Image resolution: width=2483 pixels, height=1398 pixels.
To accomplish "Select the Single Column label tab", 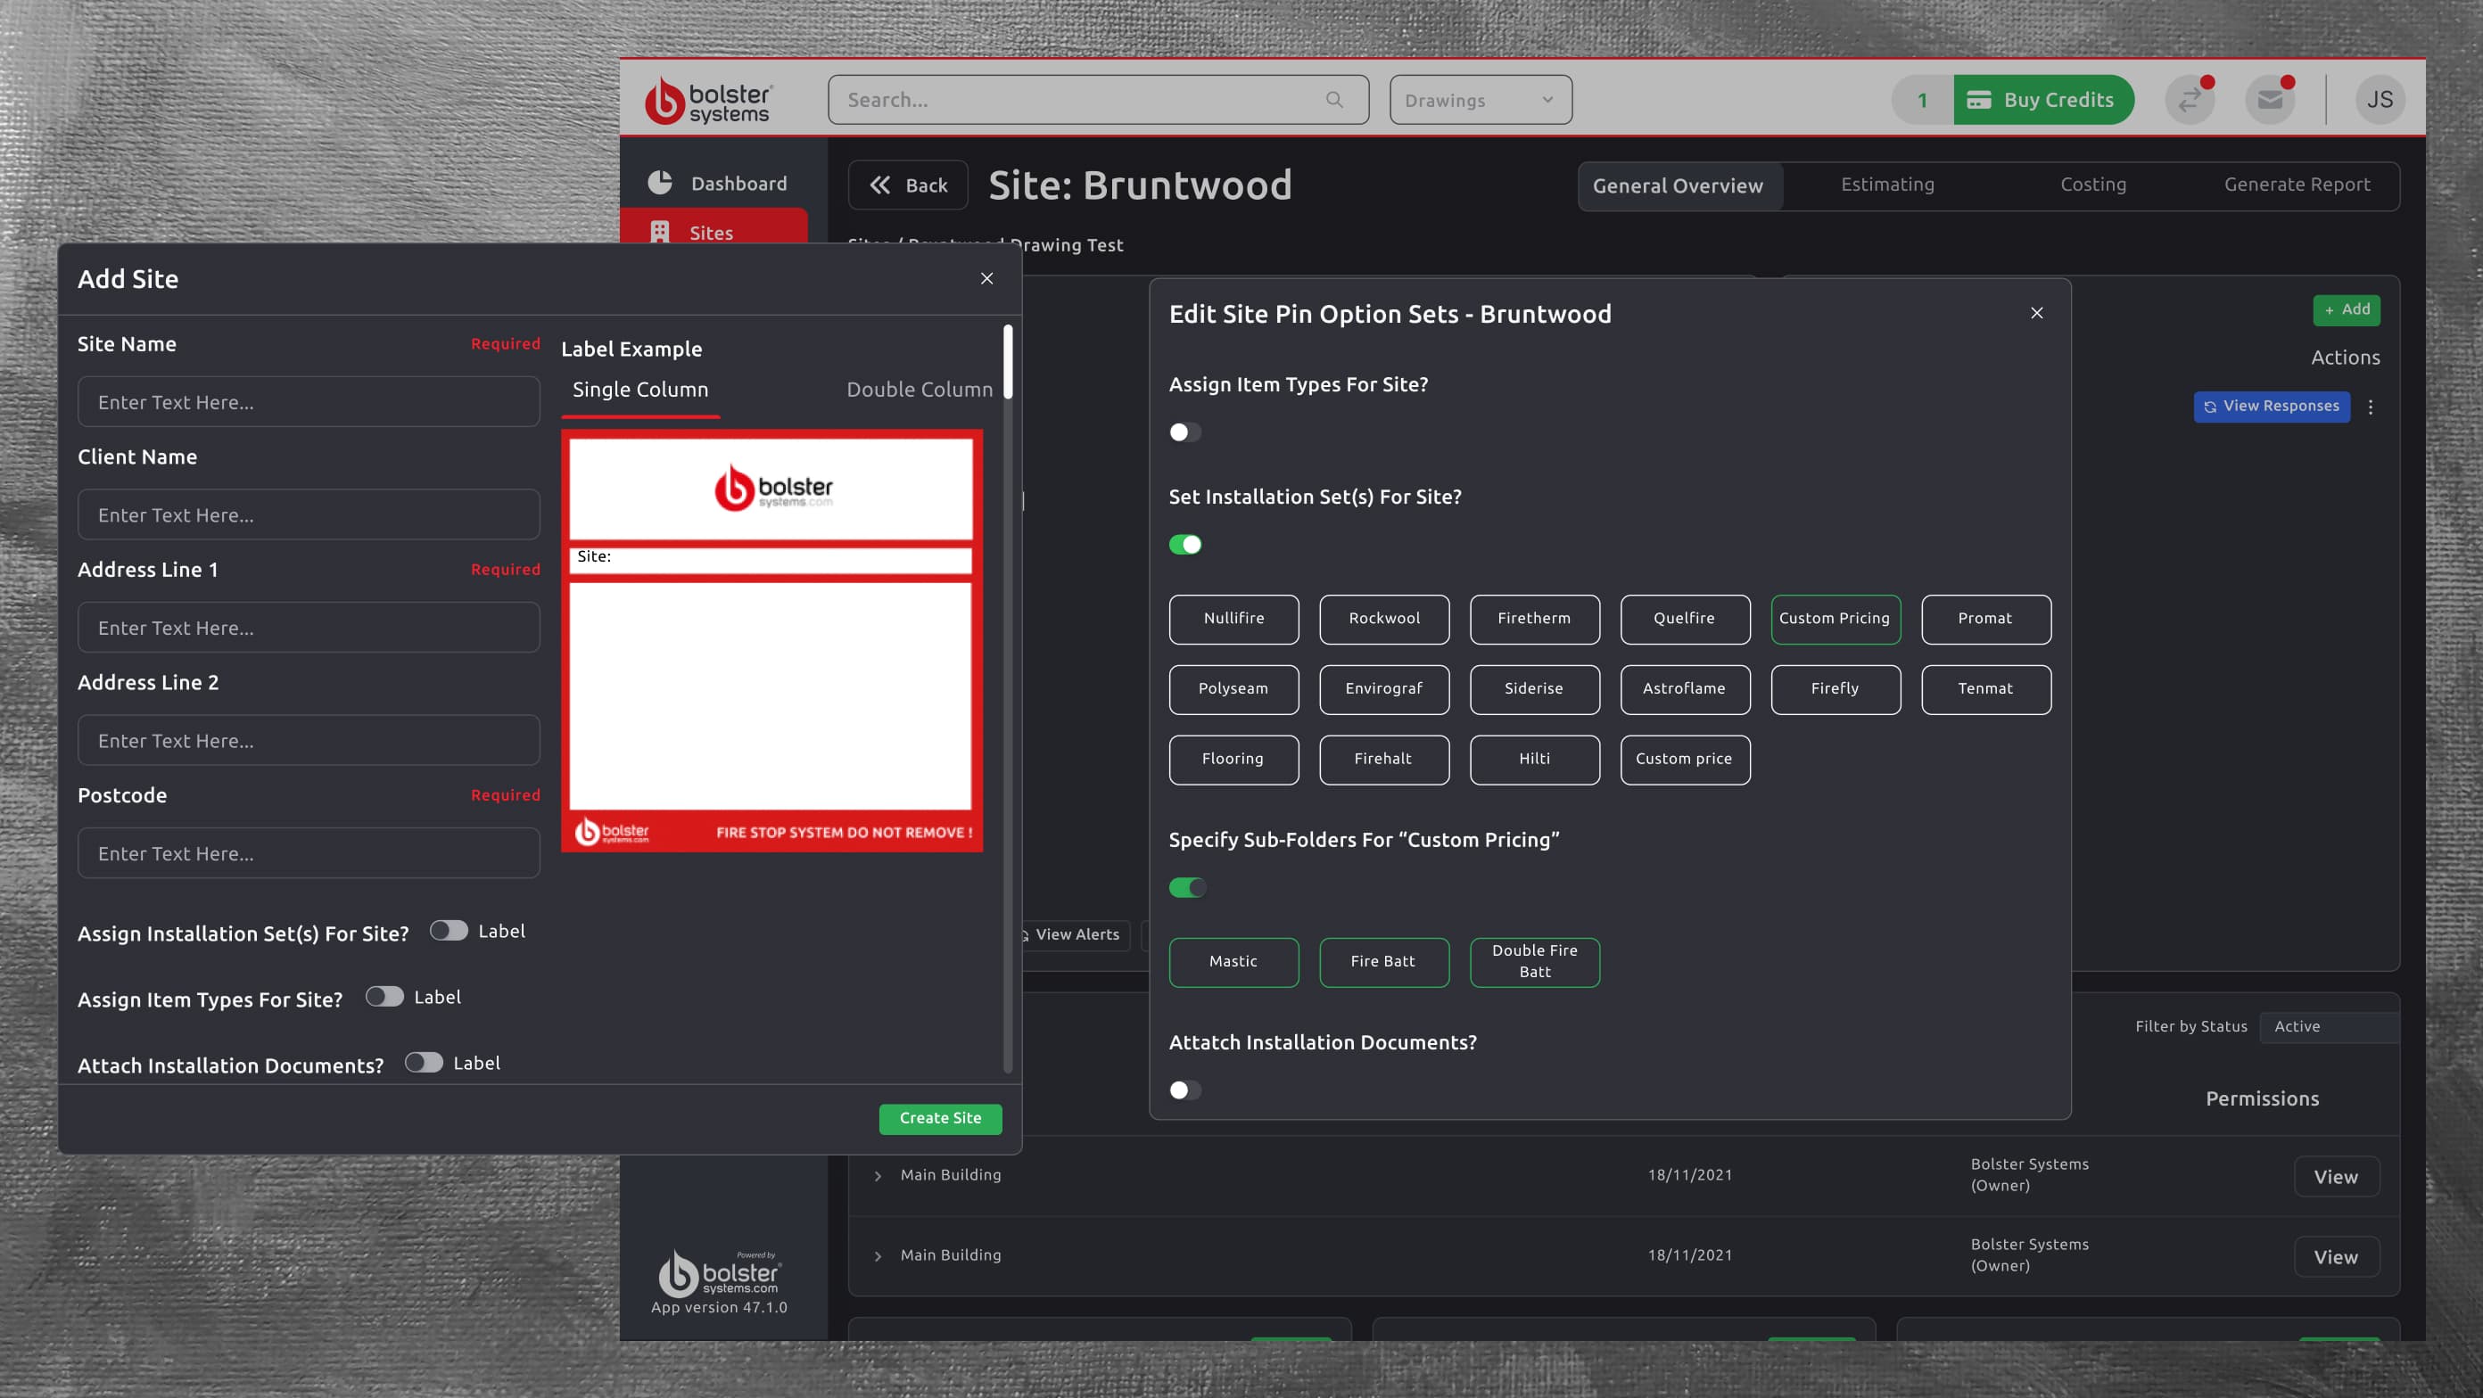I will coord(640,390).
